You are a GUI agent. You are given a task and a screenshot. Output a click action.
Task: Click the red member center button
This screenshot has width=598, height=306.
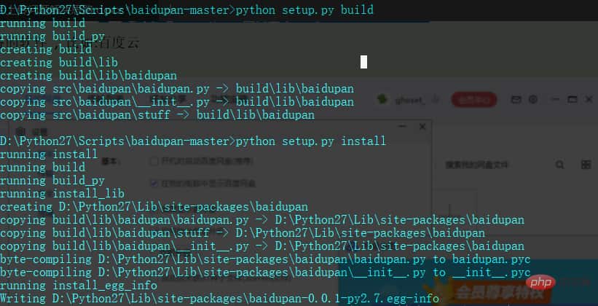pyautogui.click(x=474, y=100)
